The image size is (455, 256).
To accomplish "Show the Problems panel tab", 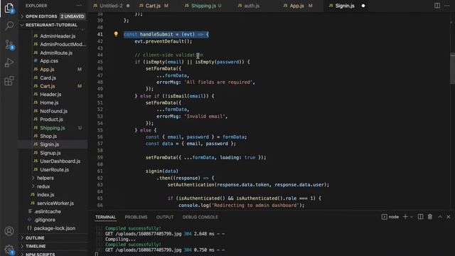I will click(x=136, y=217).
